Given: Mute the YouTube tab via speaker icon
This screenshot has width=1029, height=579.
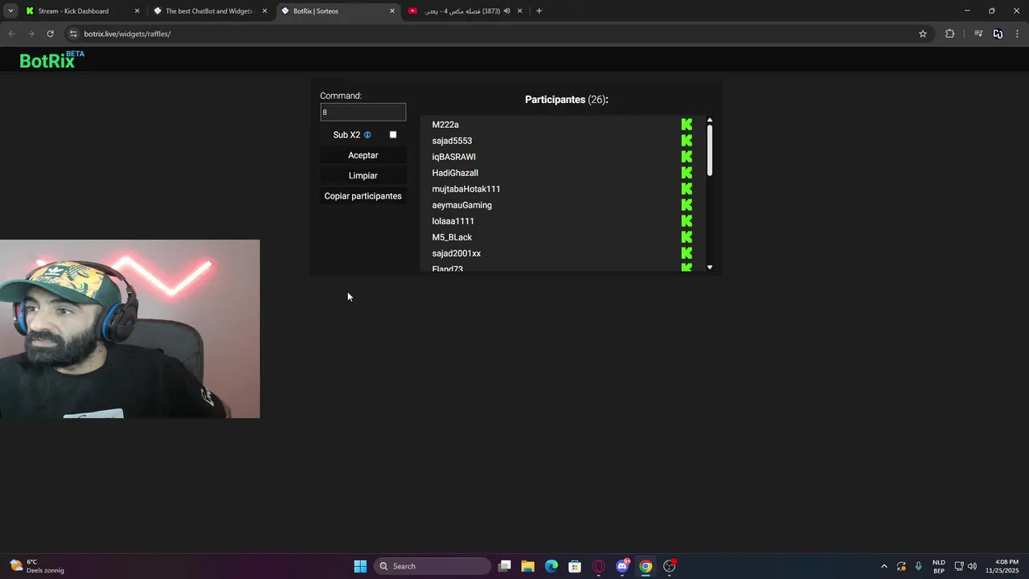Looking at the screenshot, I should point(506,11).
